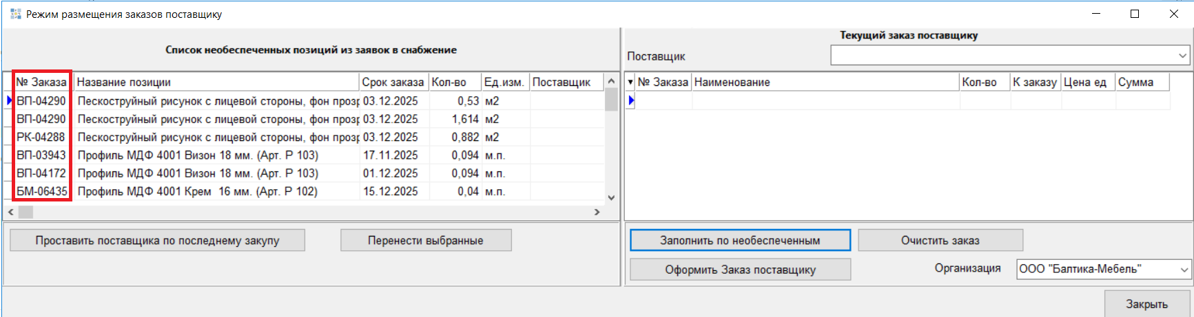The height and width of the screenshot is (317, 1194).
Task: Click 'Оформить Заказ поставщику' button
Action: pyautogui.click(x=740, y=270)
